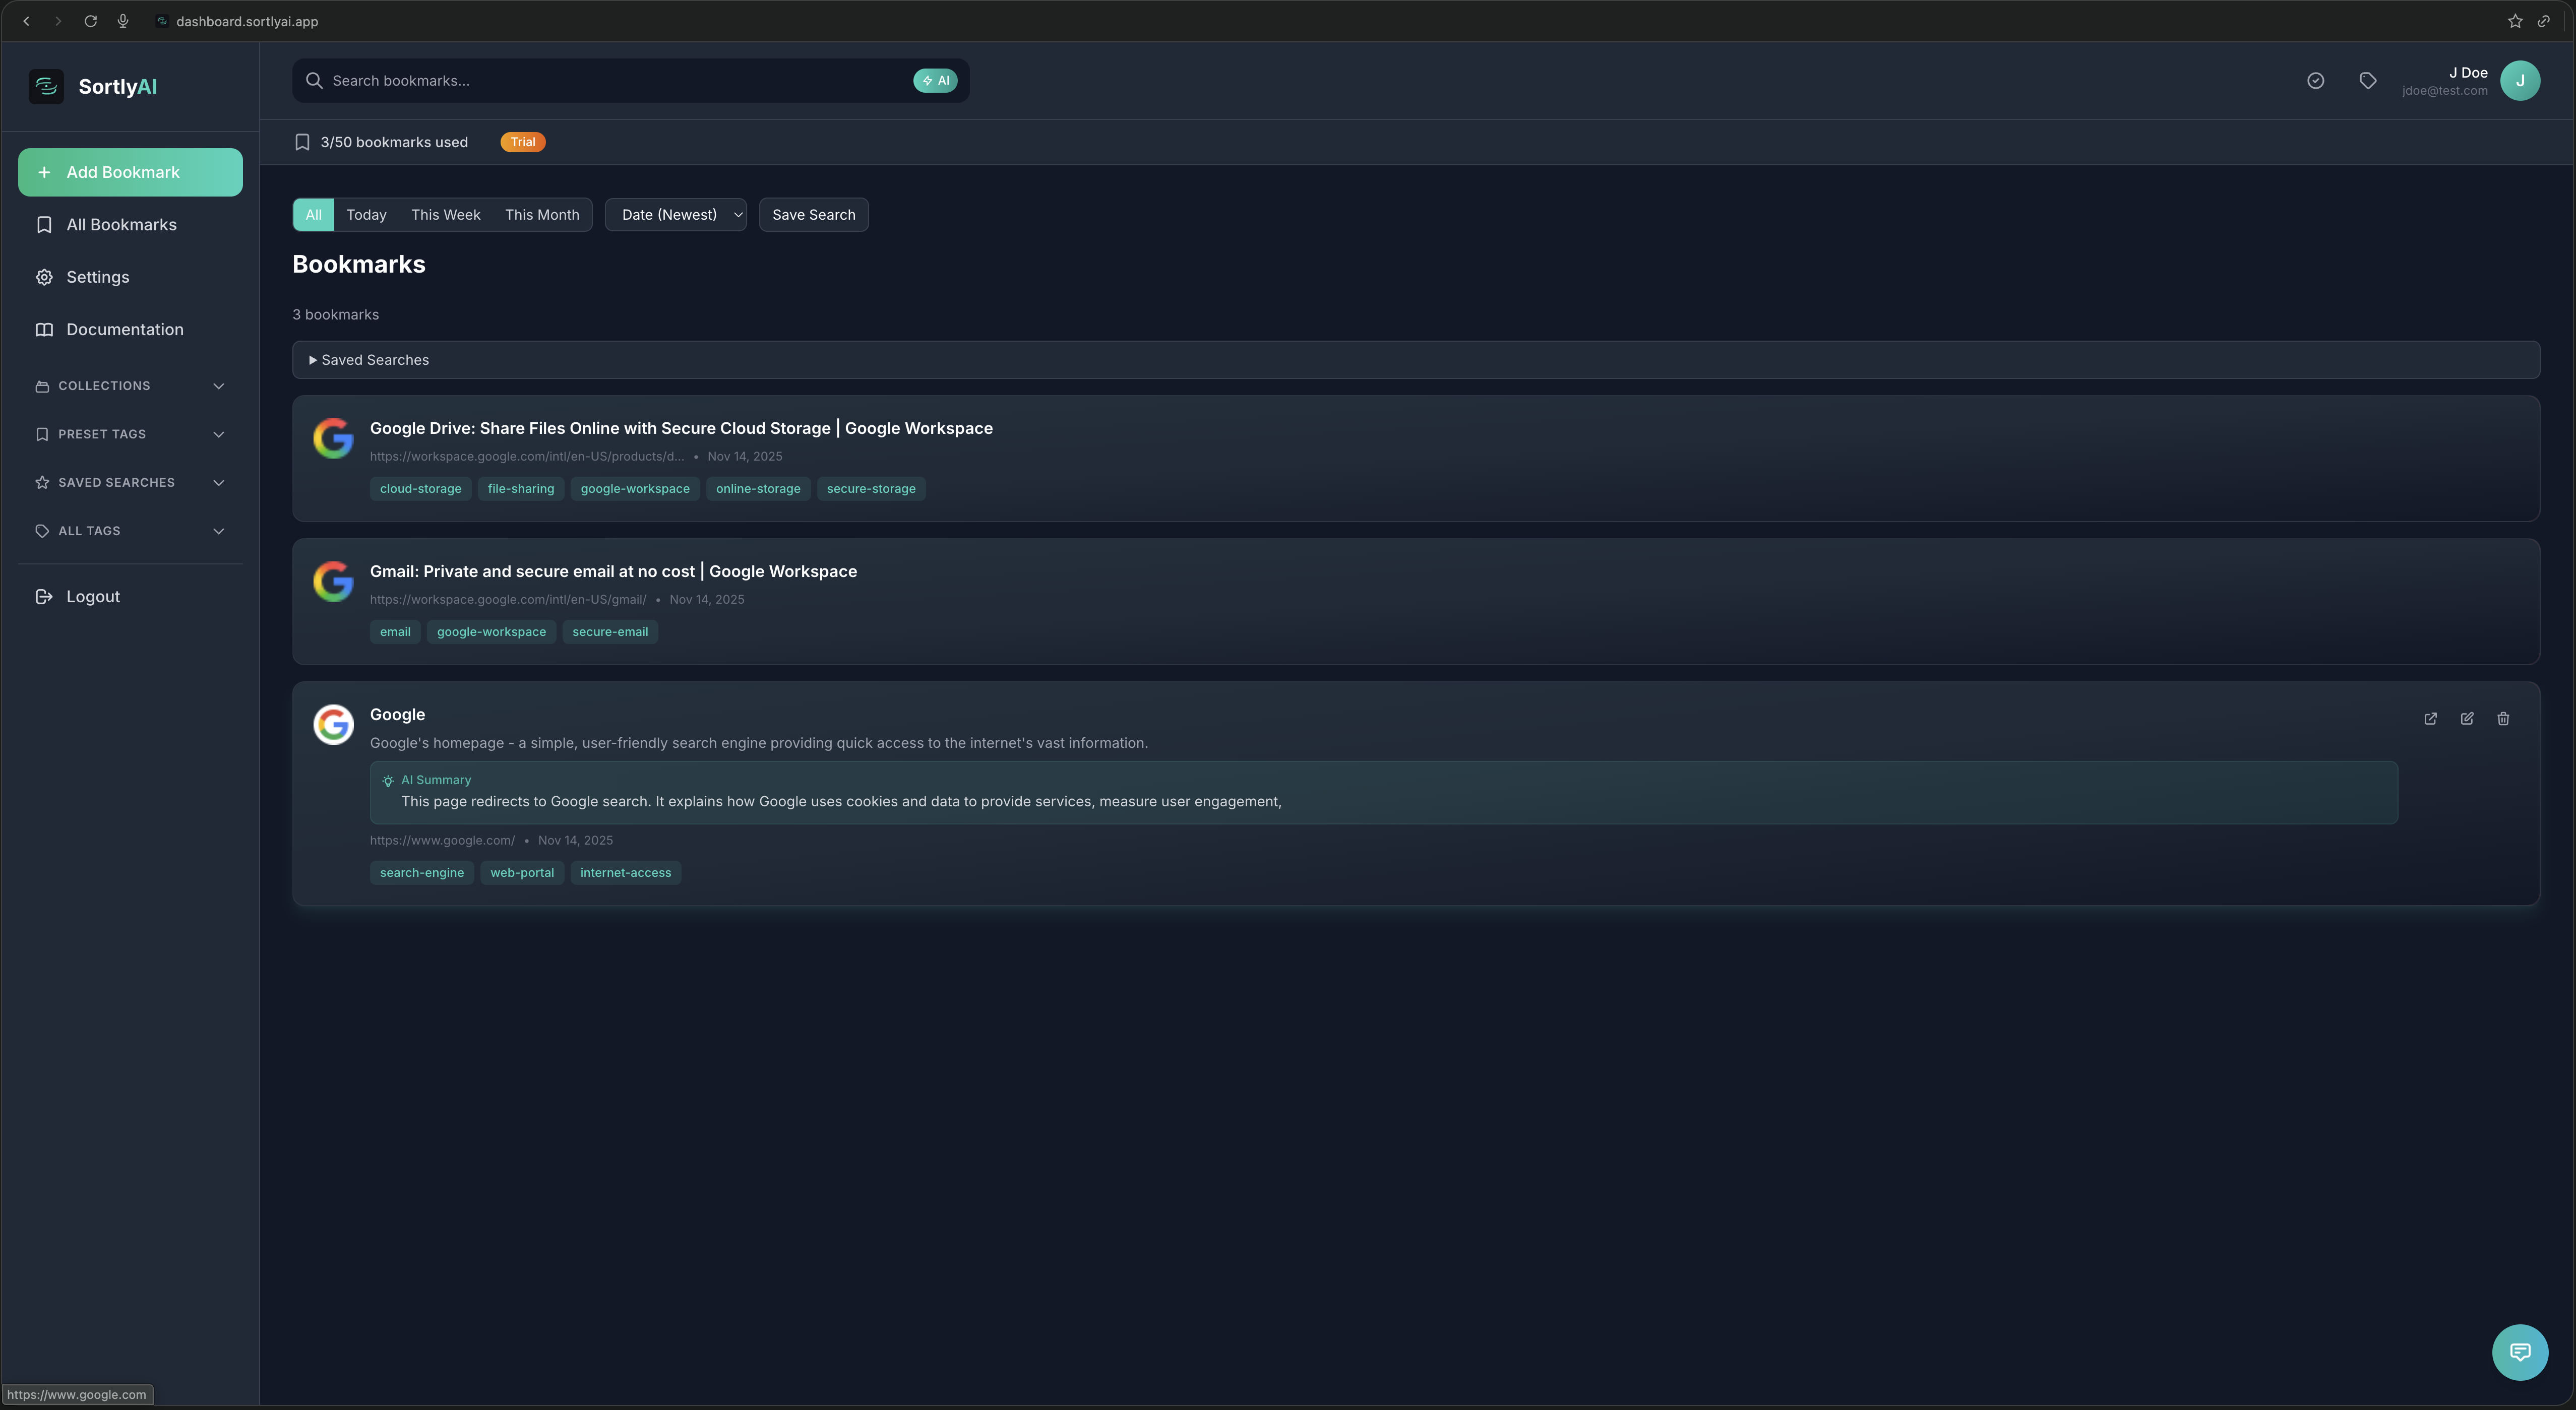Click the Add Bookmark button
2576x1410 pixels.
129,171
